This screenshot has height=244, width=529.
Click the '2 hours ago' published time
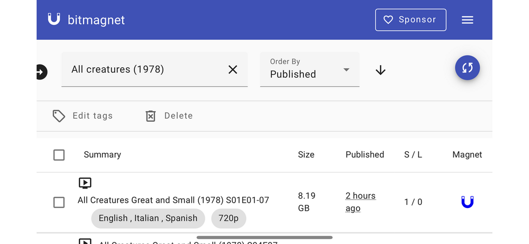360,202
